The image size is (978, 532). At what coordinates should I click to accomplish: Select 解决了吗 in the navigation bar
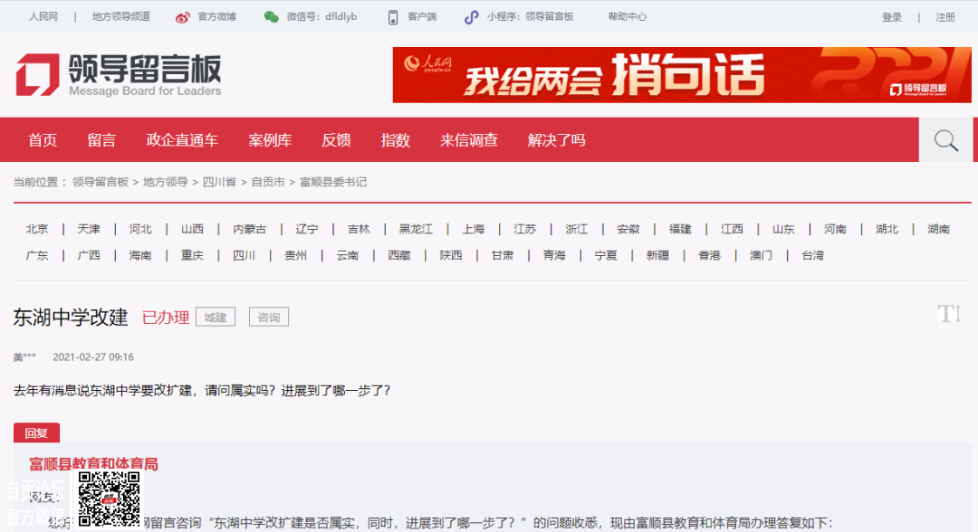click(556, 140)
